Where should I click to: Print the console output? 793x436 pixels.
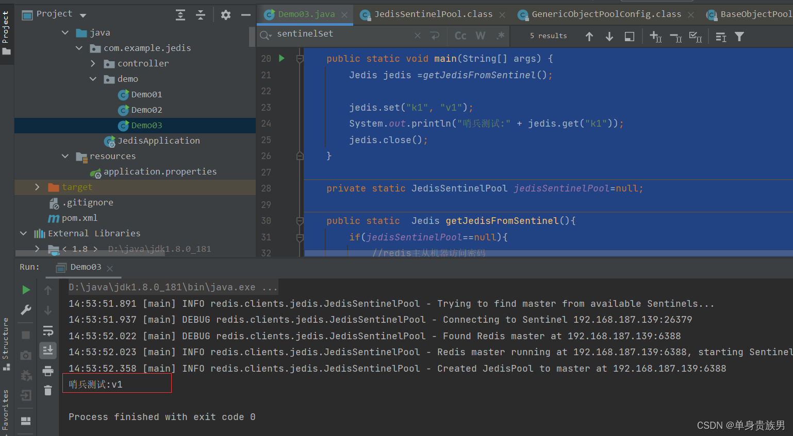[x=48, y=371]
